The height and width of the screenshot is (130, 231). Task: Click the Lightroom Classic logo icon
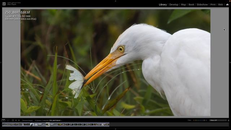(4, 4)
